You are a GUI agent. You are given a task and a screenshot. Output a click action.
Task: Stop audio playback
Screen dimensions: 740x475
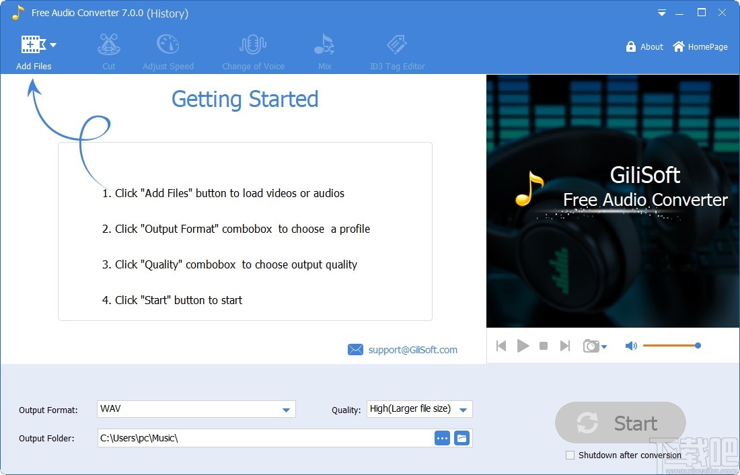544,345
